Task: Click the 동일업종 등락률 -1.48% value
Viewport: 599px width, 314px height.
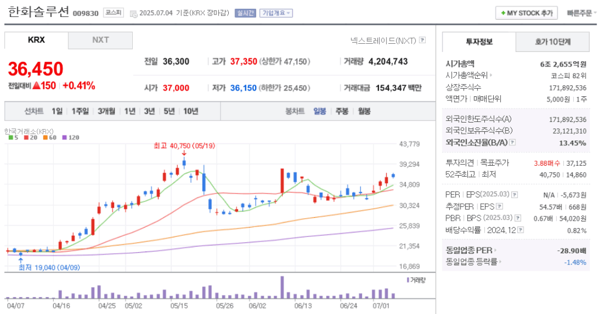Action: coord(575,262)
